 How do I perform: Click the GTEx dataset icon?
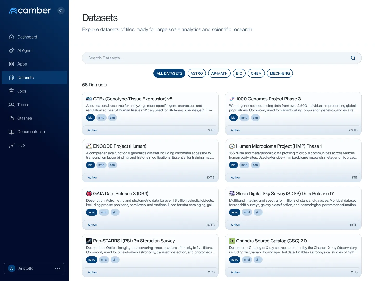pos(89,99)
